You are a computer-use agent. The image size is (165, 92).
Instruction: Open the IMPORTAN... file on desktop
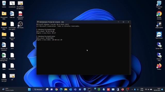click(12, 66)
